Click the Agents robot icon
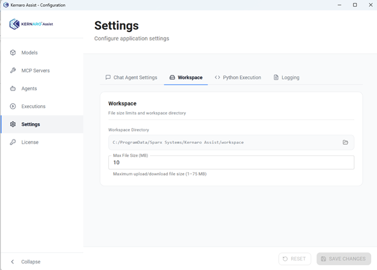Image resolution: width=377 pixels, height=270 pixels. pos(13,89)
